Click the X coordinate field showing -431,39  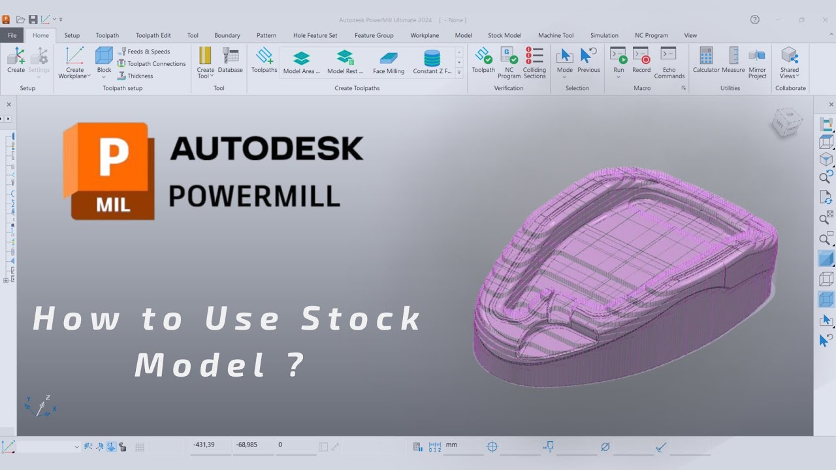point(210,446)
